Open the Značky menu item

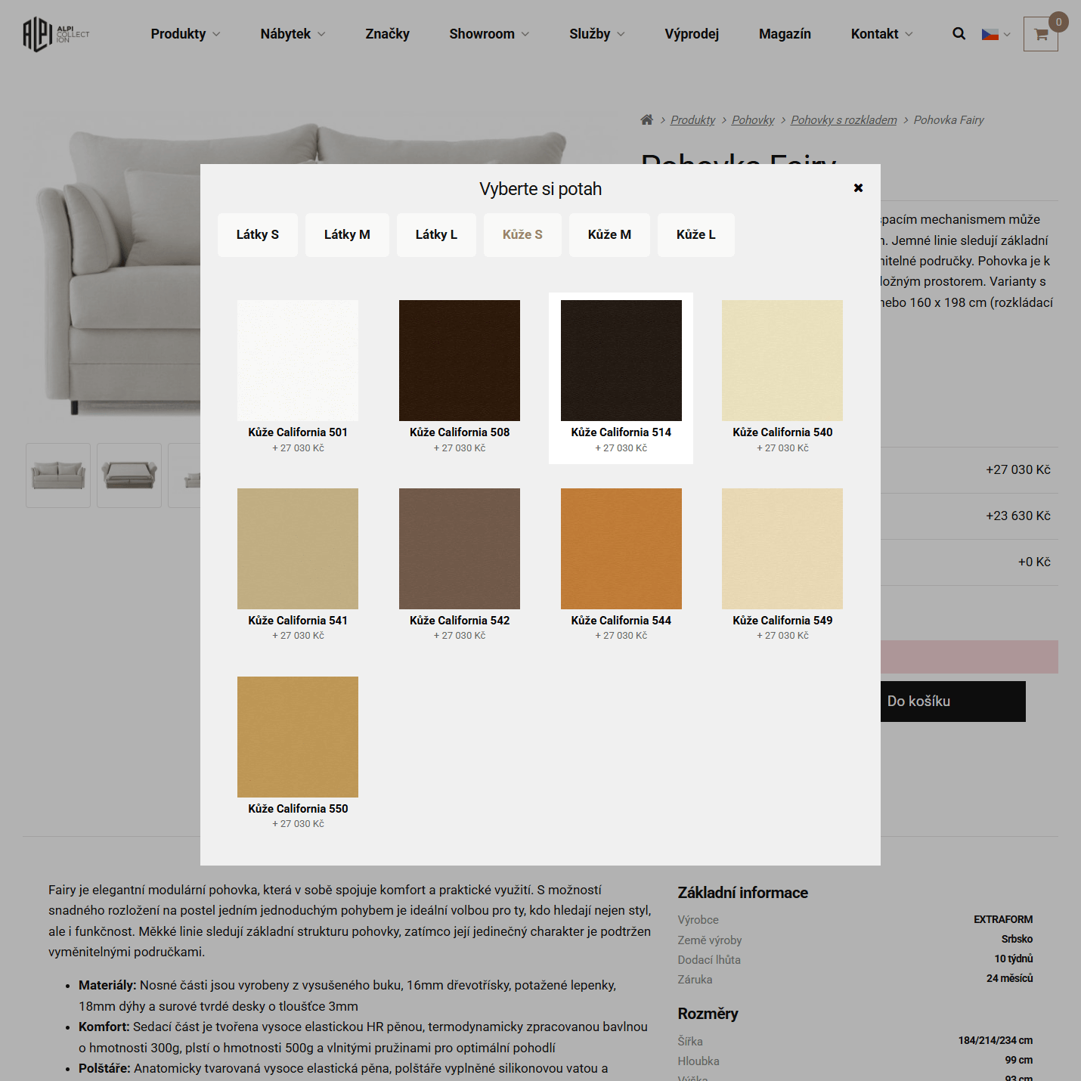coord(387,34)
